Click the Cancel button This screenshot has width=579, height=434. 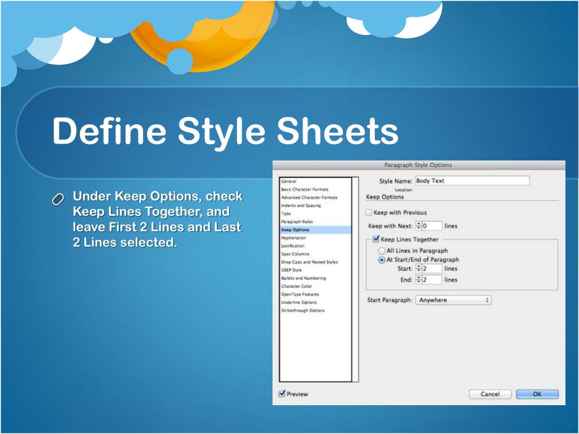click(x=490, y=394)
